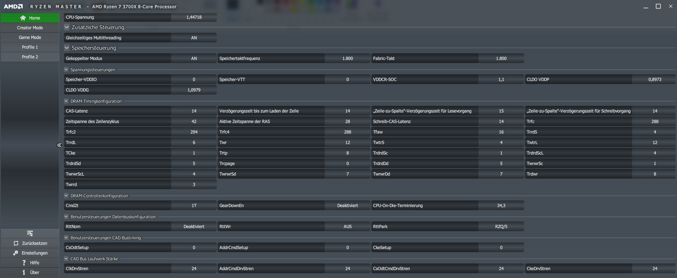Open RttNom Deaktiviert value
Image resolution: width=677 pixels, height=278 pixels.
(x=194, y=226)
